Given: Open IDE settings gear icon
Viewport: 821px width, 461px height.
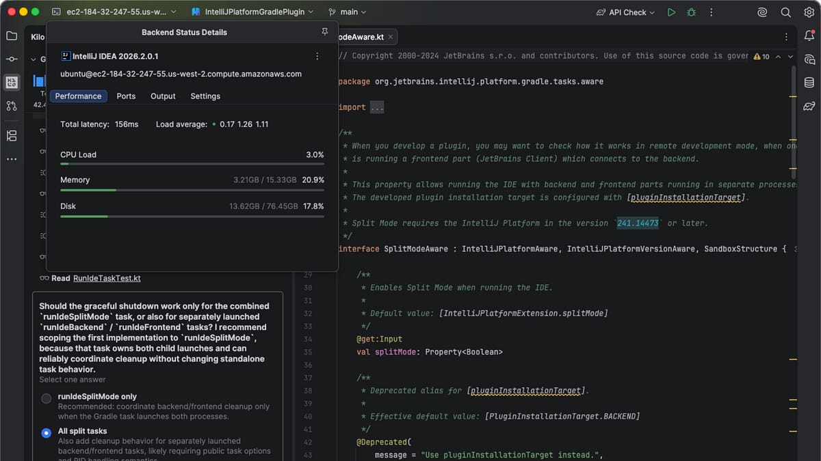Looking at the screenshot, I should 809,12.
